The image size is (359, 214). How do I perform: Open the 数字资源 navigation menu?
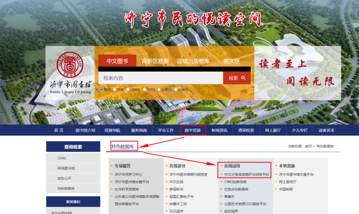(x=192, y=130)
